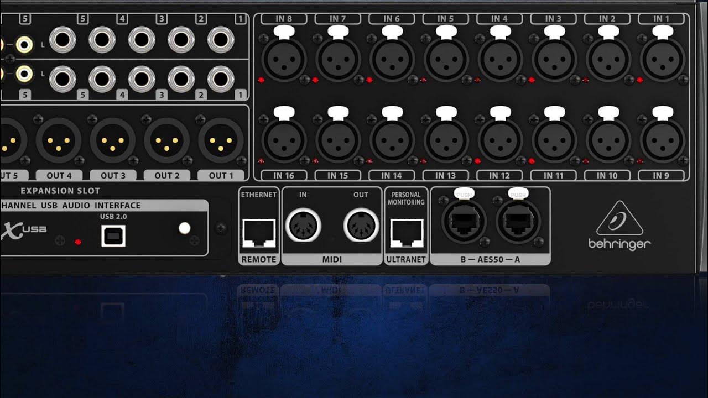This screenshot has height=398, width=708.
Task: Click the IN 10 XLR input socket
Action: tap(608, 140)
